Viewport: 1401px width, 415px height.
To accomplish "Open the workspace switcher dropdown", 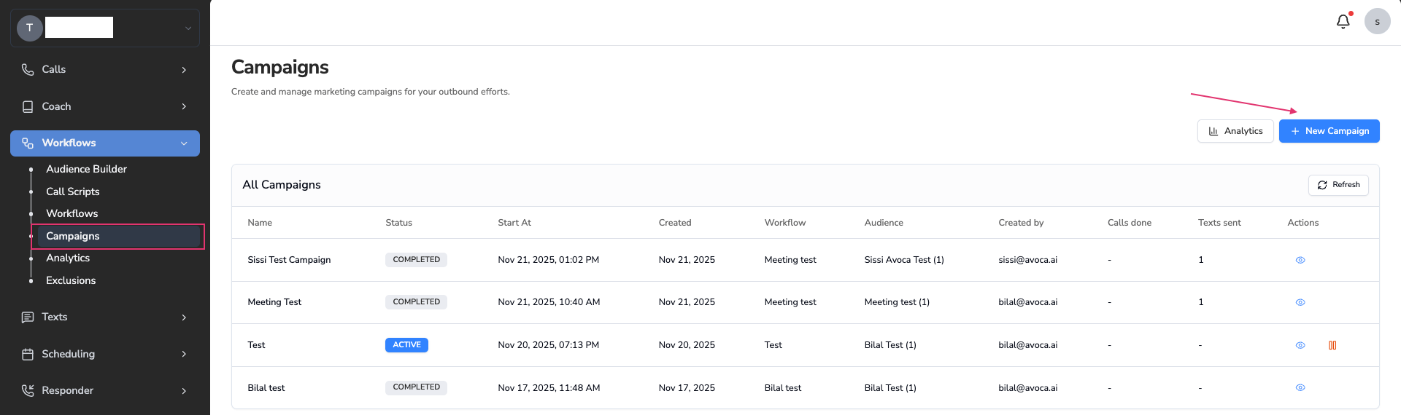I will click(x=188, y=28).
